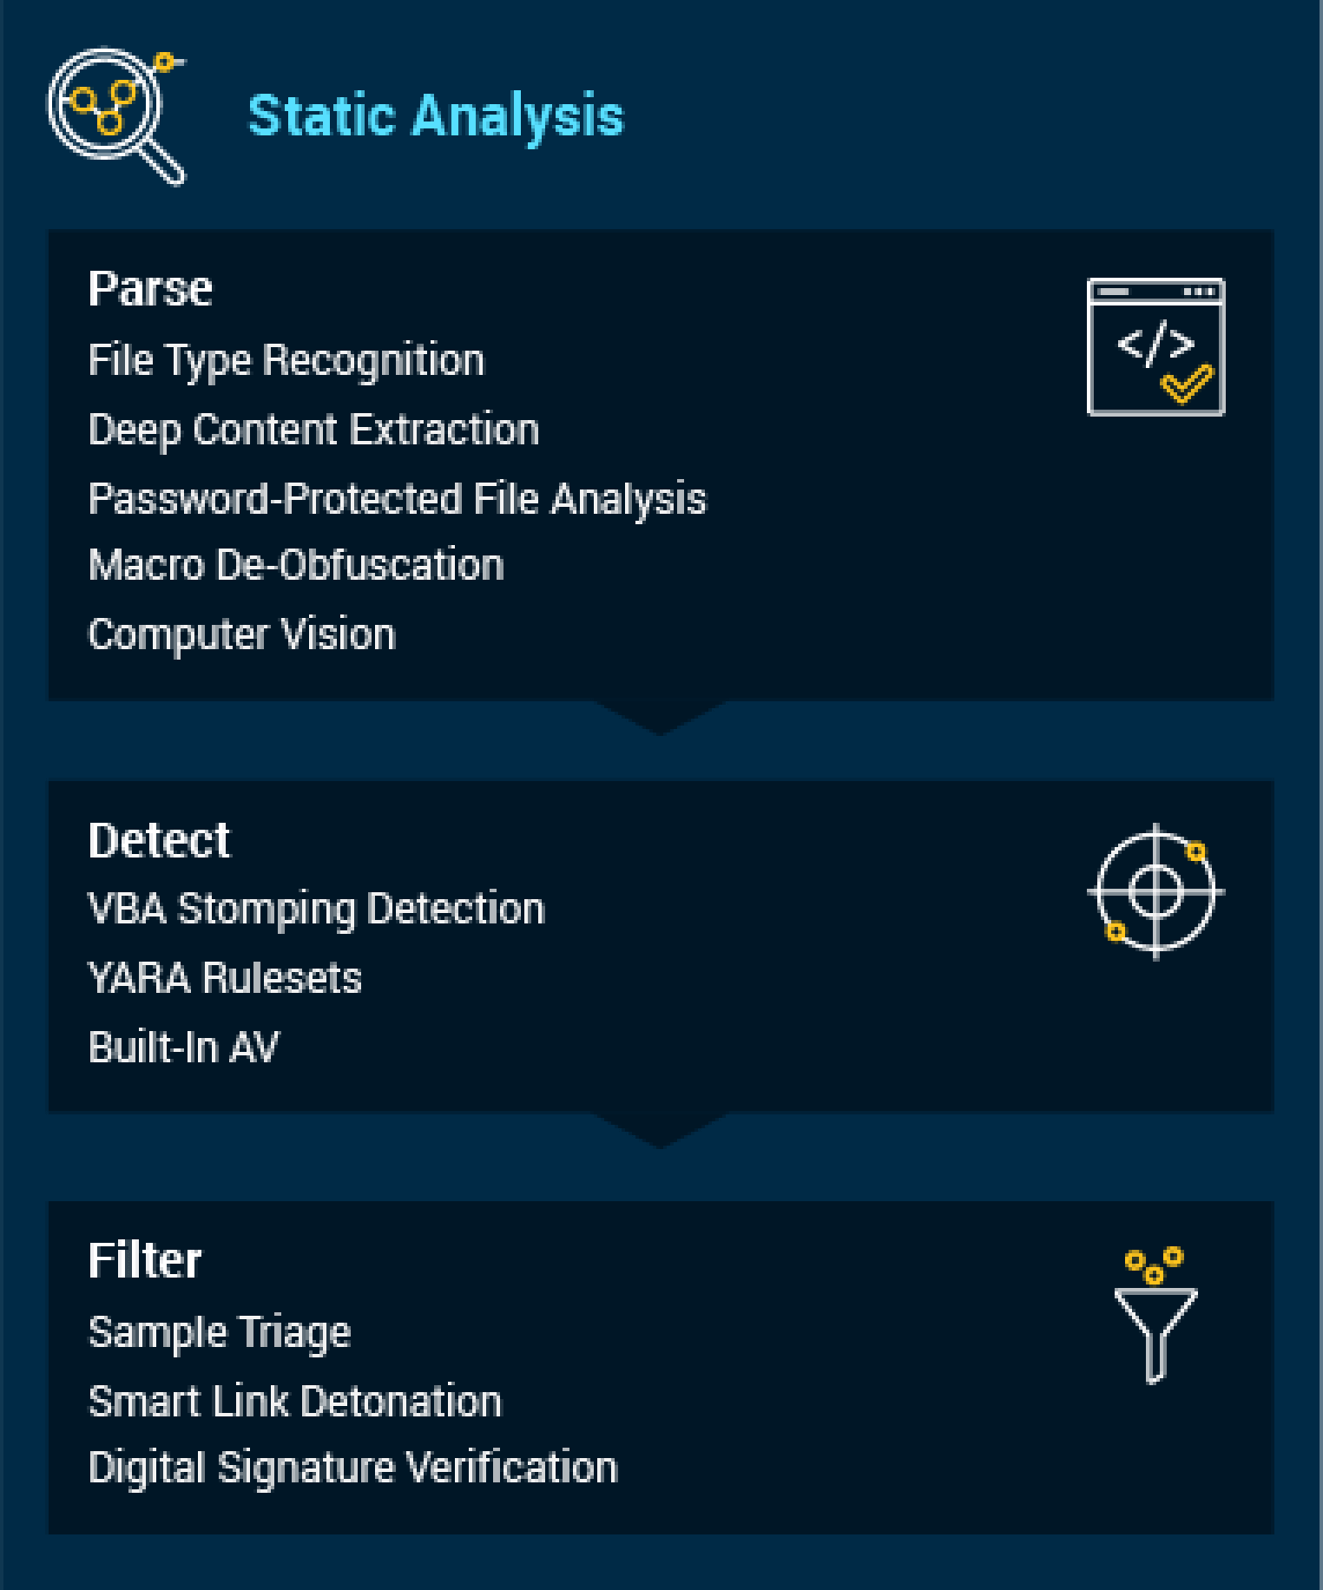Open YARA Rulesets entry
Image resolution: width=1323 pixels, height=1590 pixels.
[225, 978]
